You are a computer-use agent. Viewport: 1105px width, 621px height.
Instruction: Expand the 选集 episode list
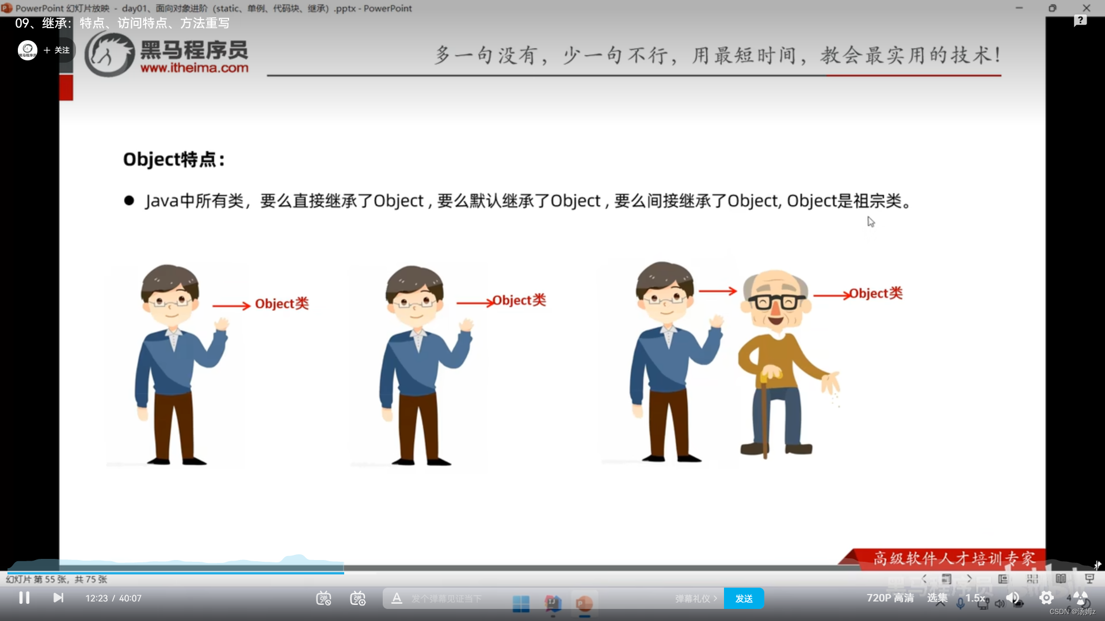point(938,598)
